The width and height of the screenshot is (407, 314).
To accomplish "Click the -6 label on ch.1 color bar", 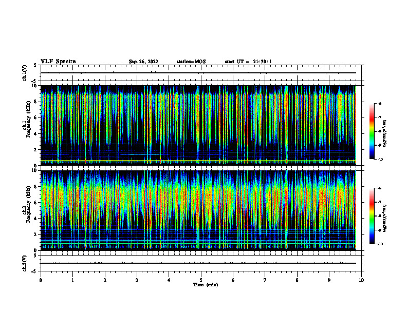I will coord(379,104).
